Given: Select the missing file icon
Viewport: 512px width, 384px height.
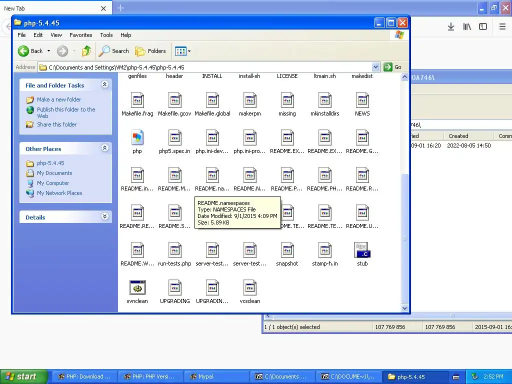Looking at the screenshot, I should pos(287,100).
